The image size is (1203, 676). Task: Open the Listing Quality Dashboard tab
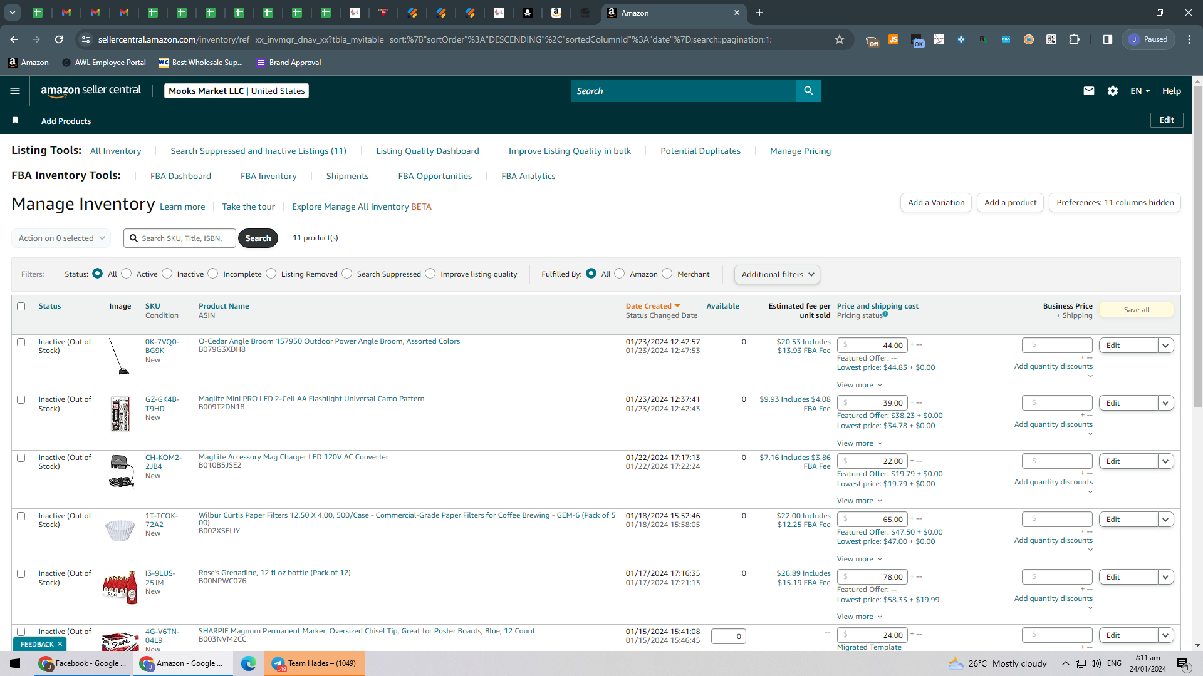point(427,151)
